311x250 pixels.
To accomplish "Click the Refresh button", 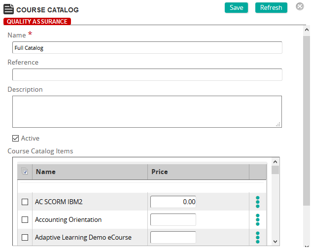I will 271,8.
